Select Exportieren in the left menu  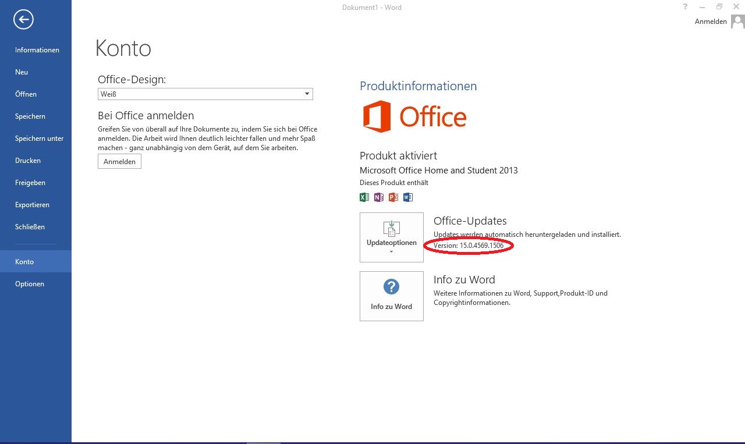pyautogui.click(x=32, y=205)
